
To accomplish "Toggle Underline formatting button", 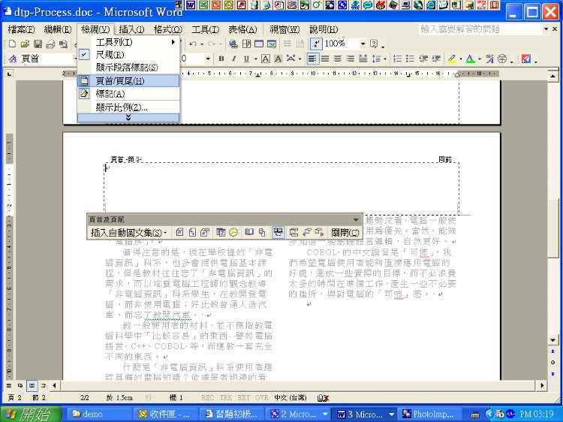I will (x=246, y=59).
